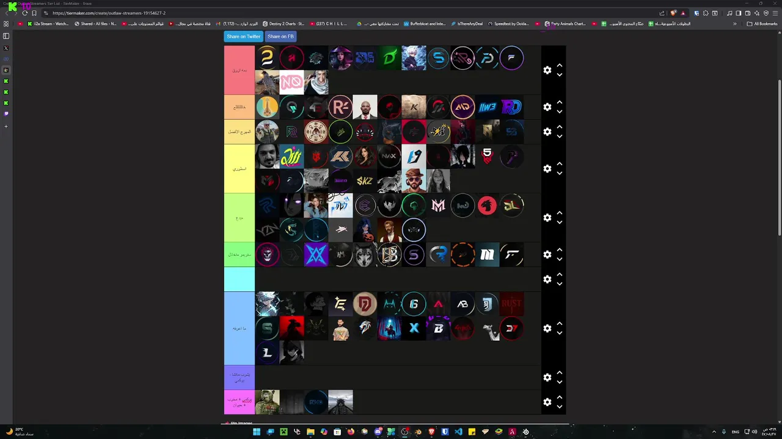The width and height of the screenshot is (782, 439).
Task: Open settings gear for the blue tier
Action: [x=547, y=328]
